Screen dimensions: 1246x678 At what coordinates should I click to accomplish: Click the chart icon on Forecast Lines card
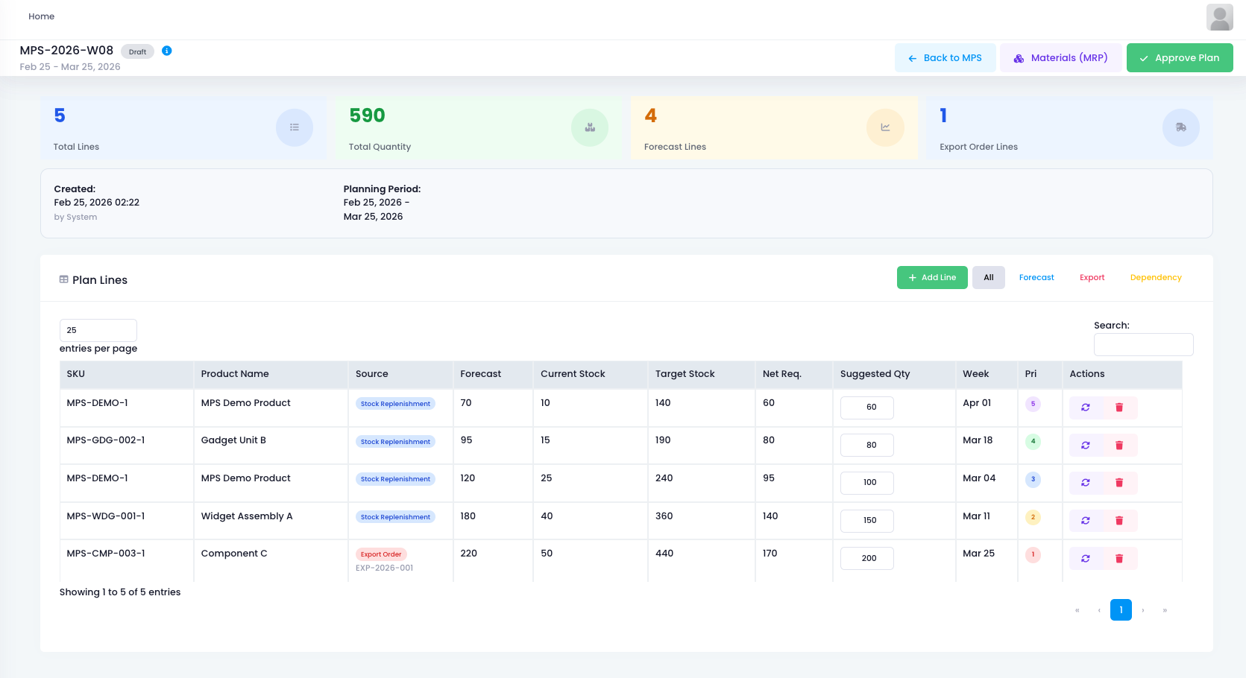(885, 127)
